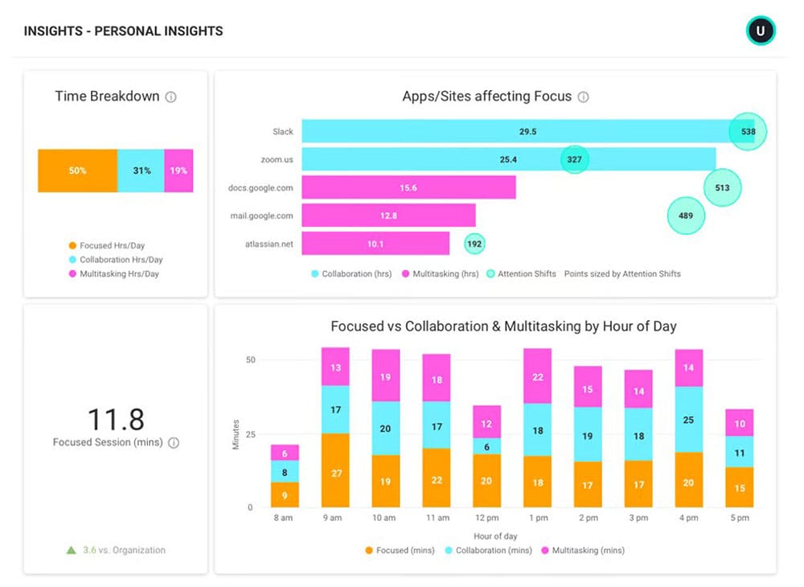
Task: Select Slack's 538 attention shifts bubble
Action: coord(748,131)
